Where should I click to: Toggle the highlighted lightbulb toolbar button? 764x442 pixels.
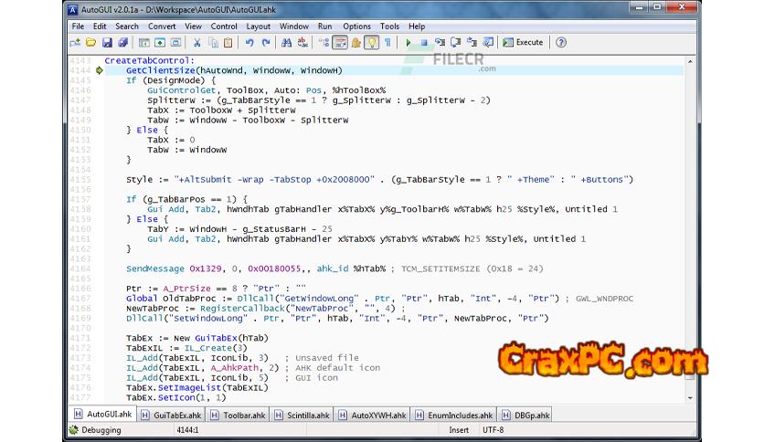372,43
